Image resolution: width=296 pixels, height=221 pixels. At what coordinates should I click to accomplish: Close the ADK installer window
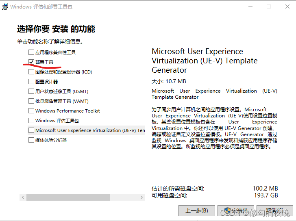287,6
